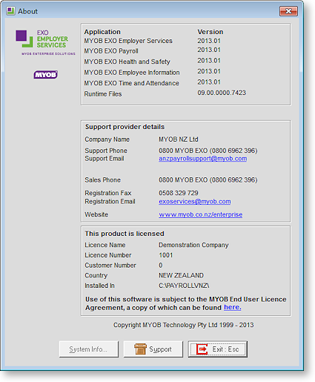
Task: Open anzpayrollsupport@myob.com email link
Action: 202,159
